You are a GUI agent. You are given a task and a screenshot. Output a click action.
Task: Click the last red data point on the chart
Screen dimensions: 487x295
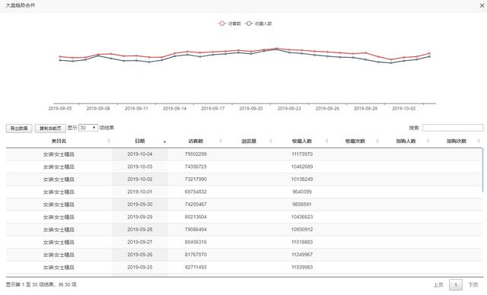429,53
